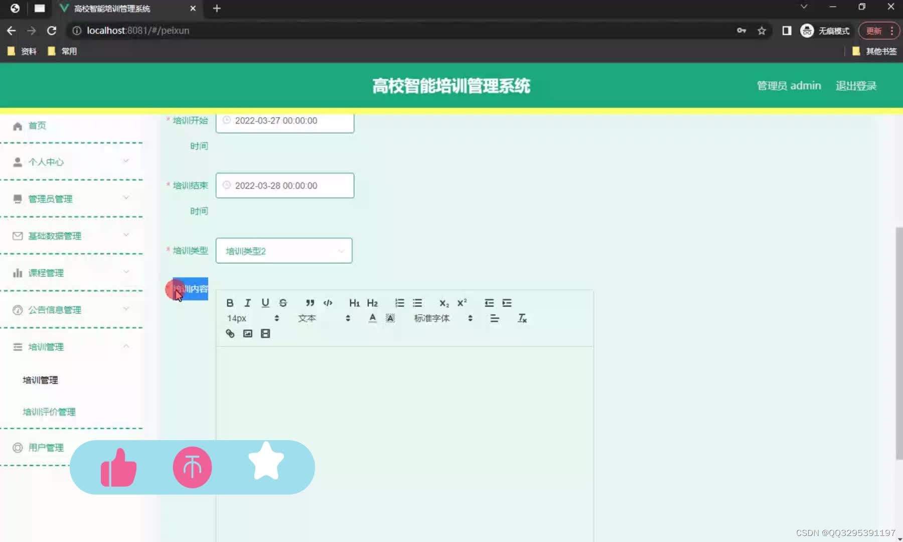
Task: Toggle strikethrough formatting in editor
Action: tap(283, 303)
